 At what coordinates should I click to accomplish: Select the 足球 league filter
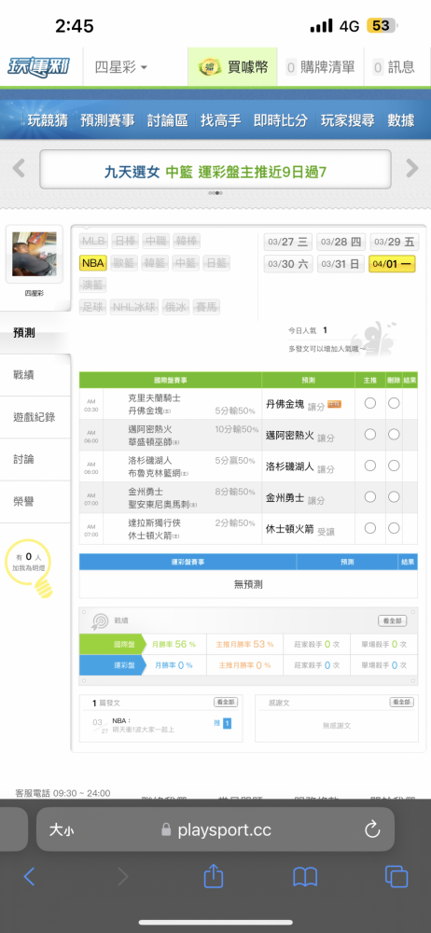point(93,307)
